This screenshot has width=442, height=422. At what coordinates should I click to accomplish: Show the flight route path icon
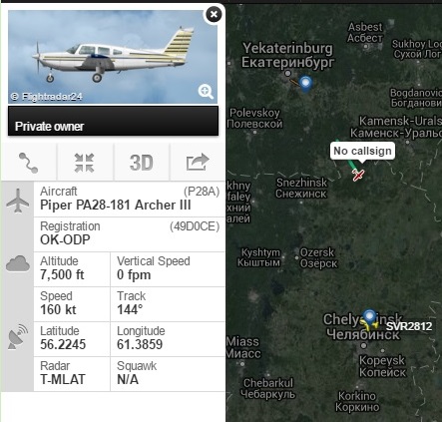(28, 163)
